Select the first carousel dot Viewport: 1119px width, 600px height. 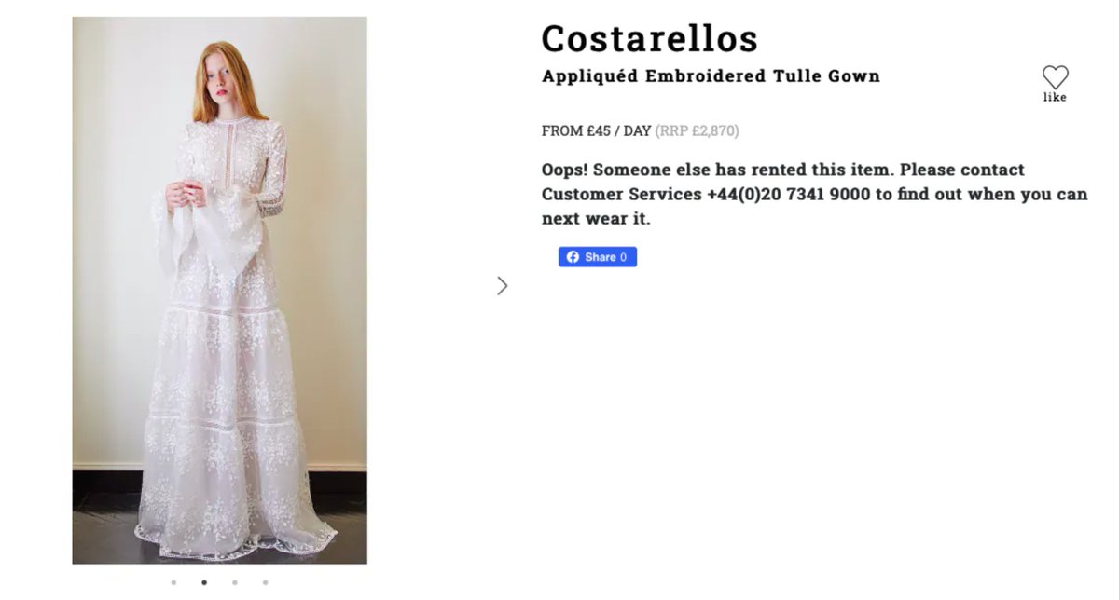[173, 582]
